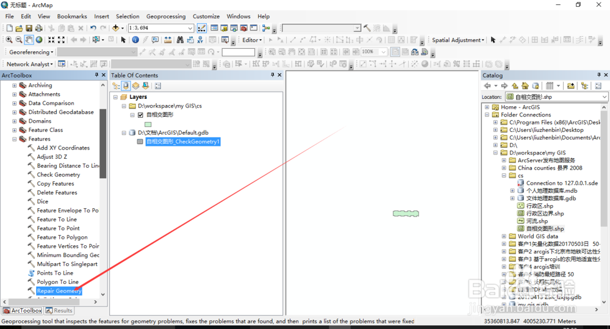Pin the Catalog panel auto-hide

599,74
